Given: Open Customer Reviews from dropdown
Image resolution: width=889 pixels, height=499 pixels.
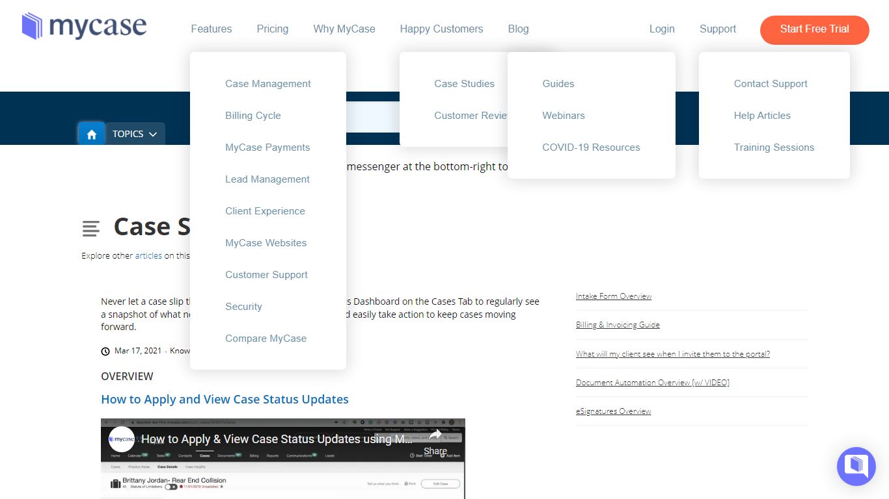Looking at the screenshot, I should tap(471, 116).
